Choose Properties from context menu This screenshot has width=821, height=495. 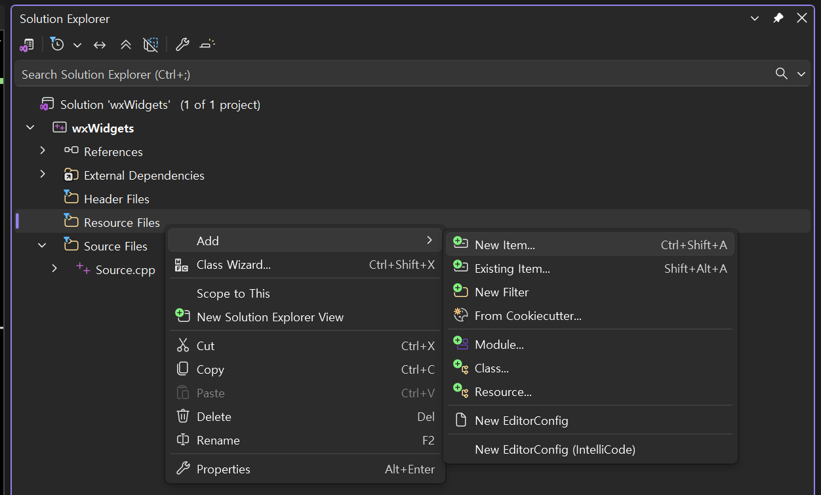pyautogui.click(x=305, y=469)
